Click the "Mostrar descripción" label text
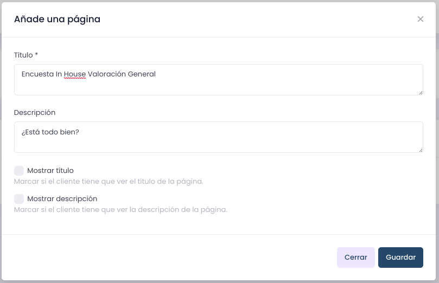The height and width of the screenshot is (283, 439). (x=62, y=199)
